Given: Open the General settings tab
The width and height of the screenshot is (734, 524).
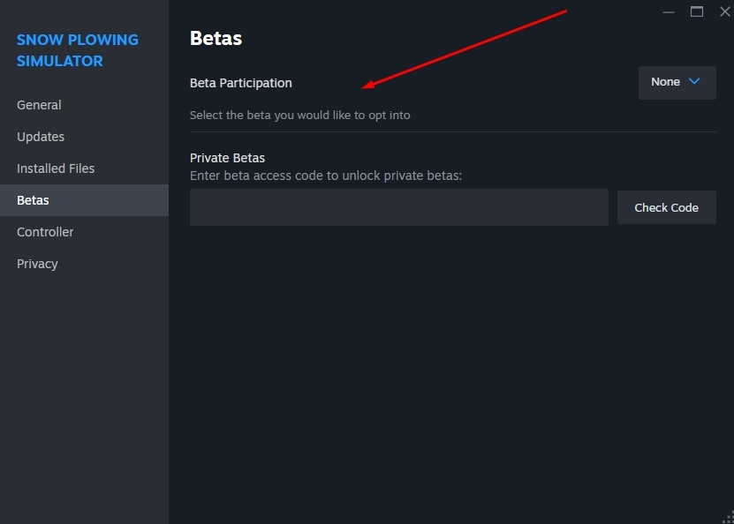Looking at the screenshot, I should [x=39, y=105].
